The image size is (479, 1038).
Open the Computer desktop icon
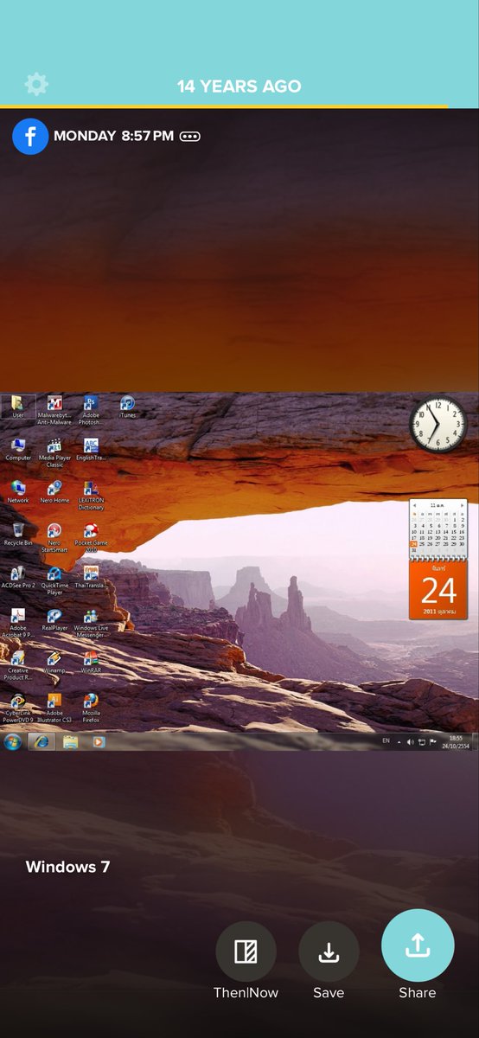(18, 450)
